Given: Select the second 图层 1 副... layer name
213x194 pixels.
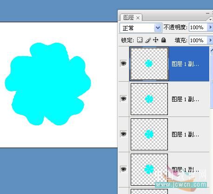Looking at the screenshot, I should [185, 99].
